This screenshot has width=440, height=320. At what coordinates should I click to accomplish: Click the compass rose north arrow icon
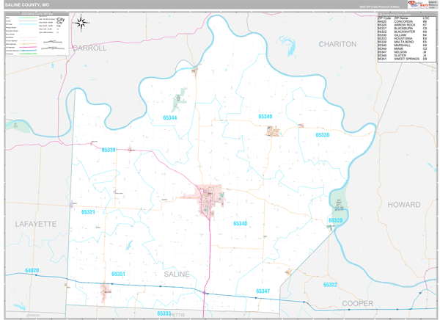click(79, 23)
